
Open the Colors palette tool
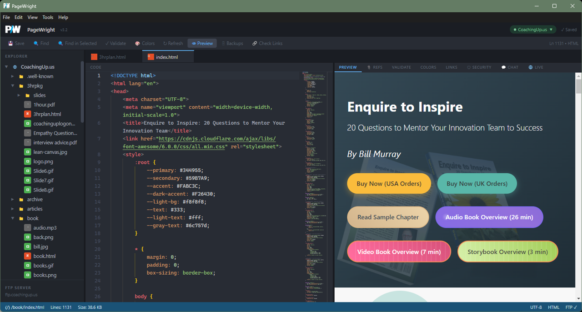tap(145, 43)
